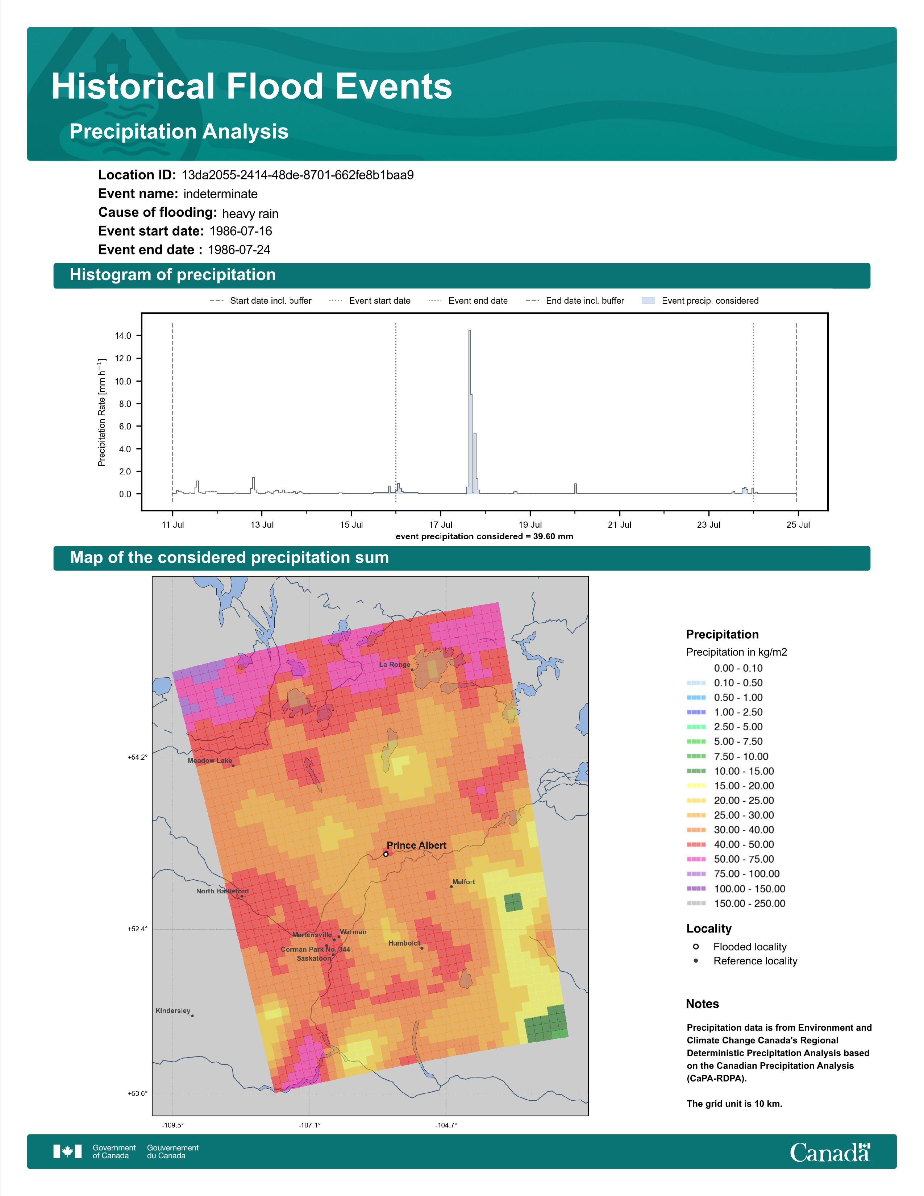Click the 2.50 - 5.00 precipitation color swatch
This screenshot has height=1196, width=924.
(696, 727)
